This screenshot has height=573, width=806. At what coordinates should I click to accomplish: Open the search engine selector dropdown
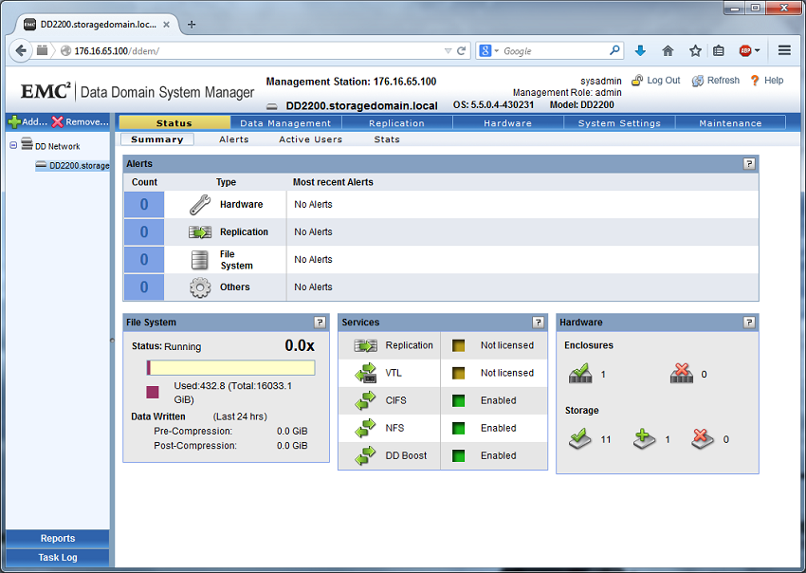point(497,51)
